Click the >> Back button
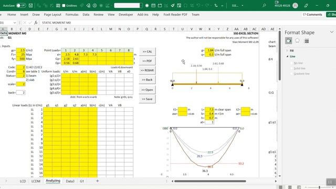Screen dimensions: 336x189 147,80
